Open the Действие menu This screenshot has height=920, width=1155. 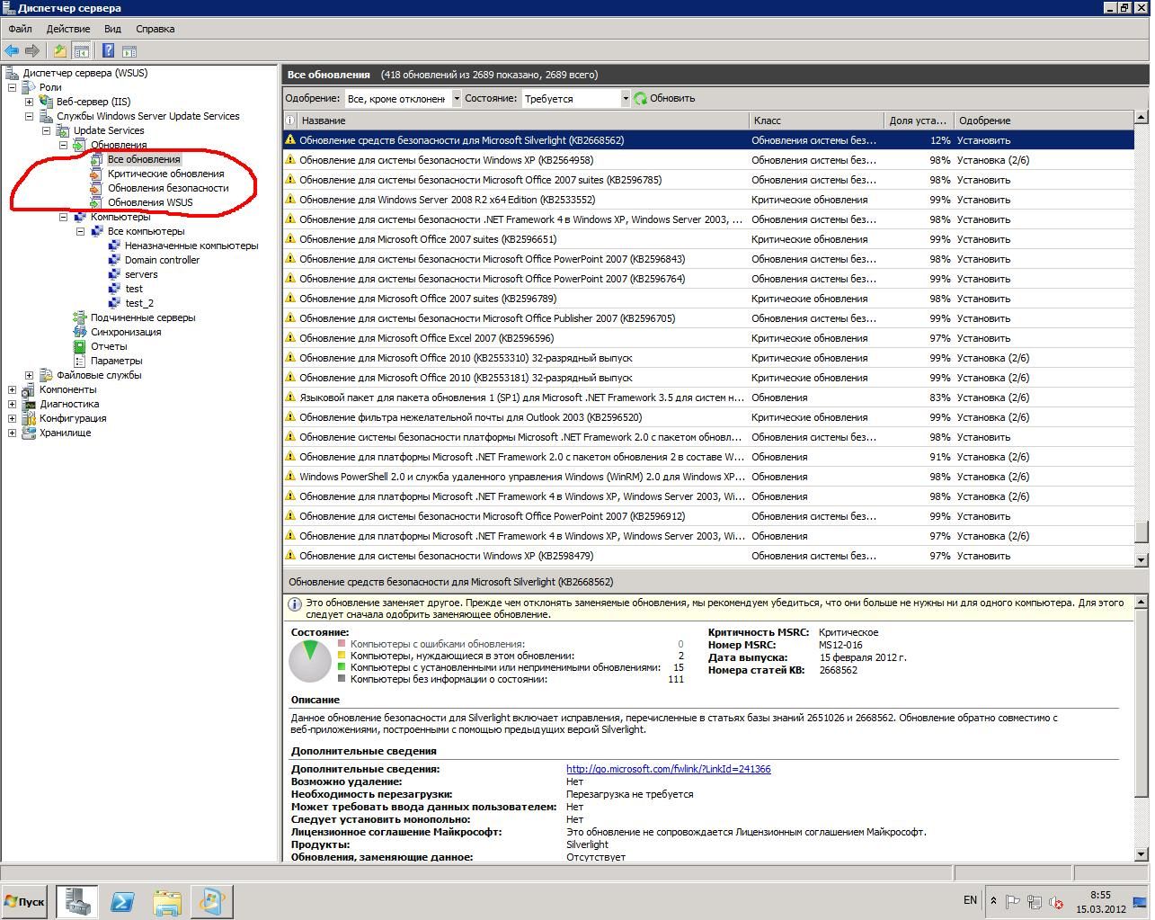coord(67,29)
